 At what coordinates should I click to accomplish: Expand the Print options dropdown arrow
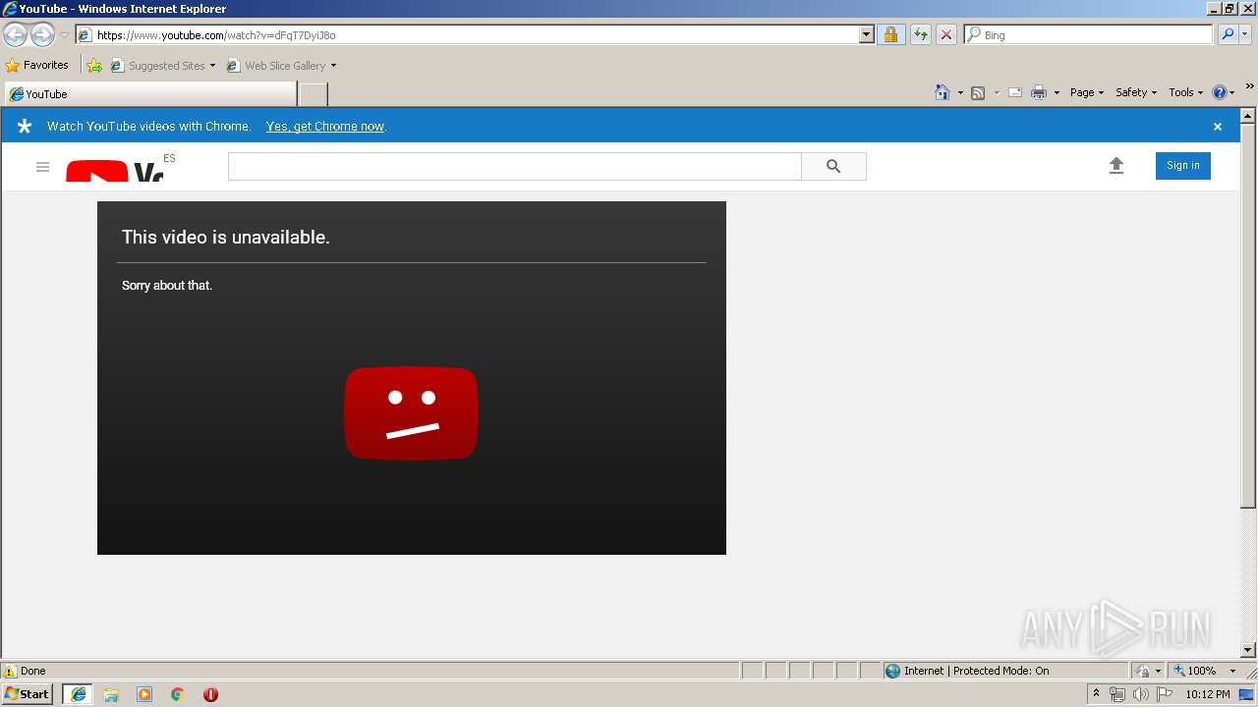tap(1057, 92)
